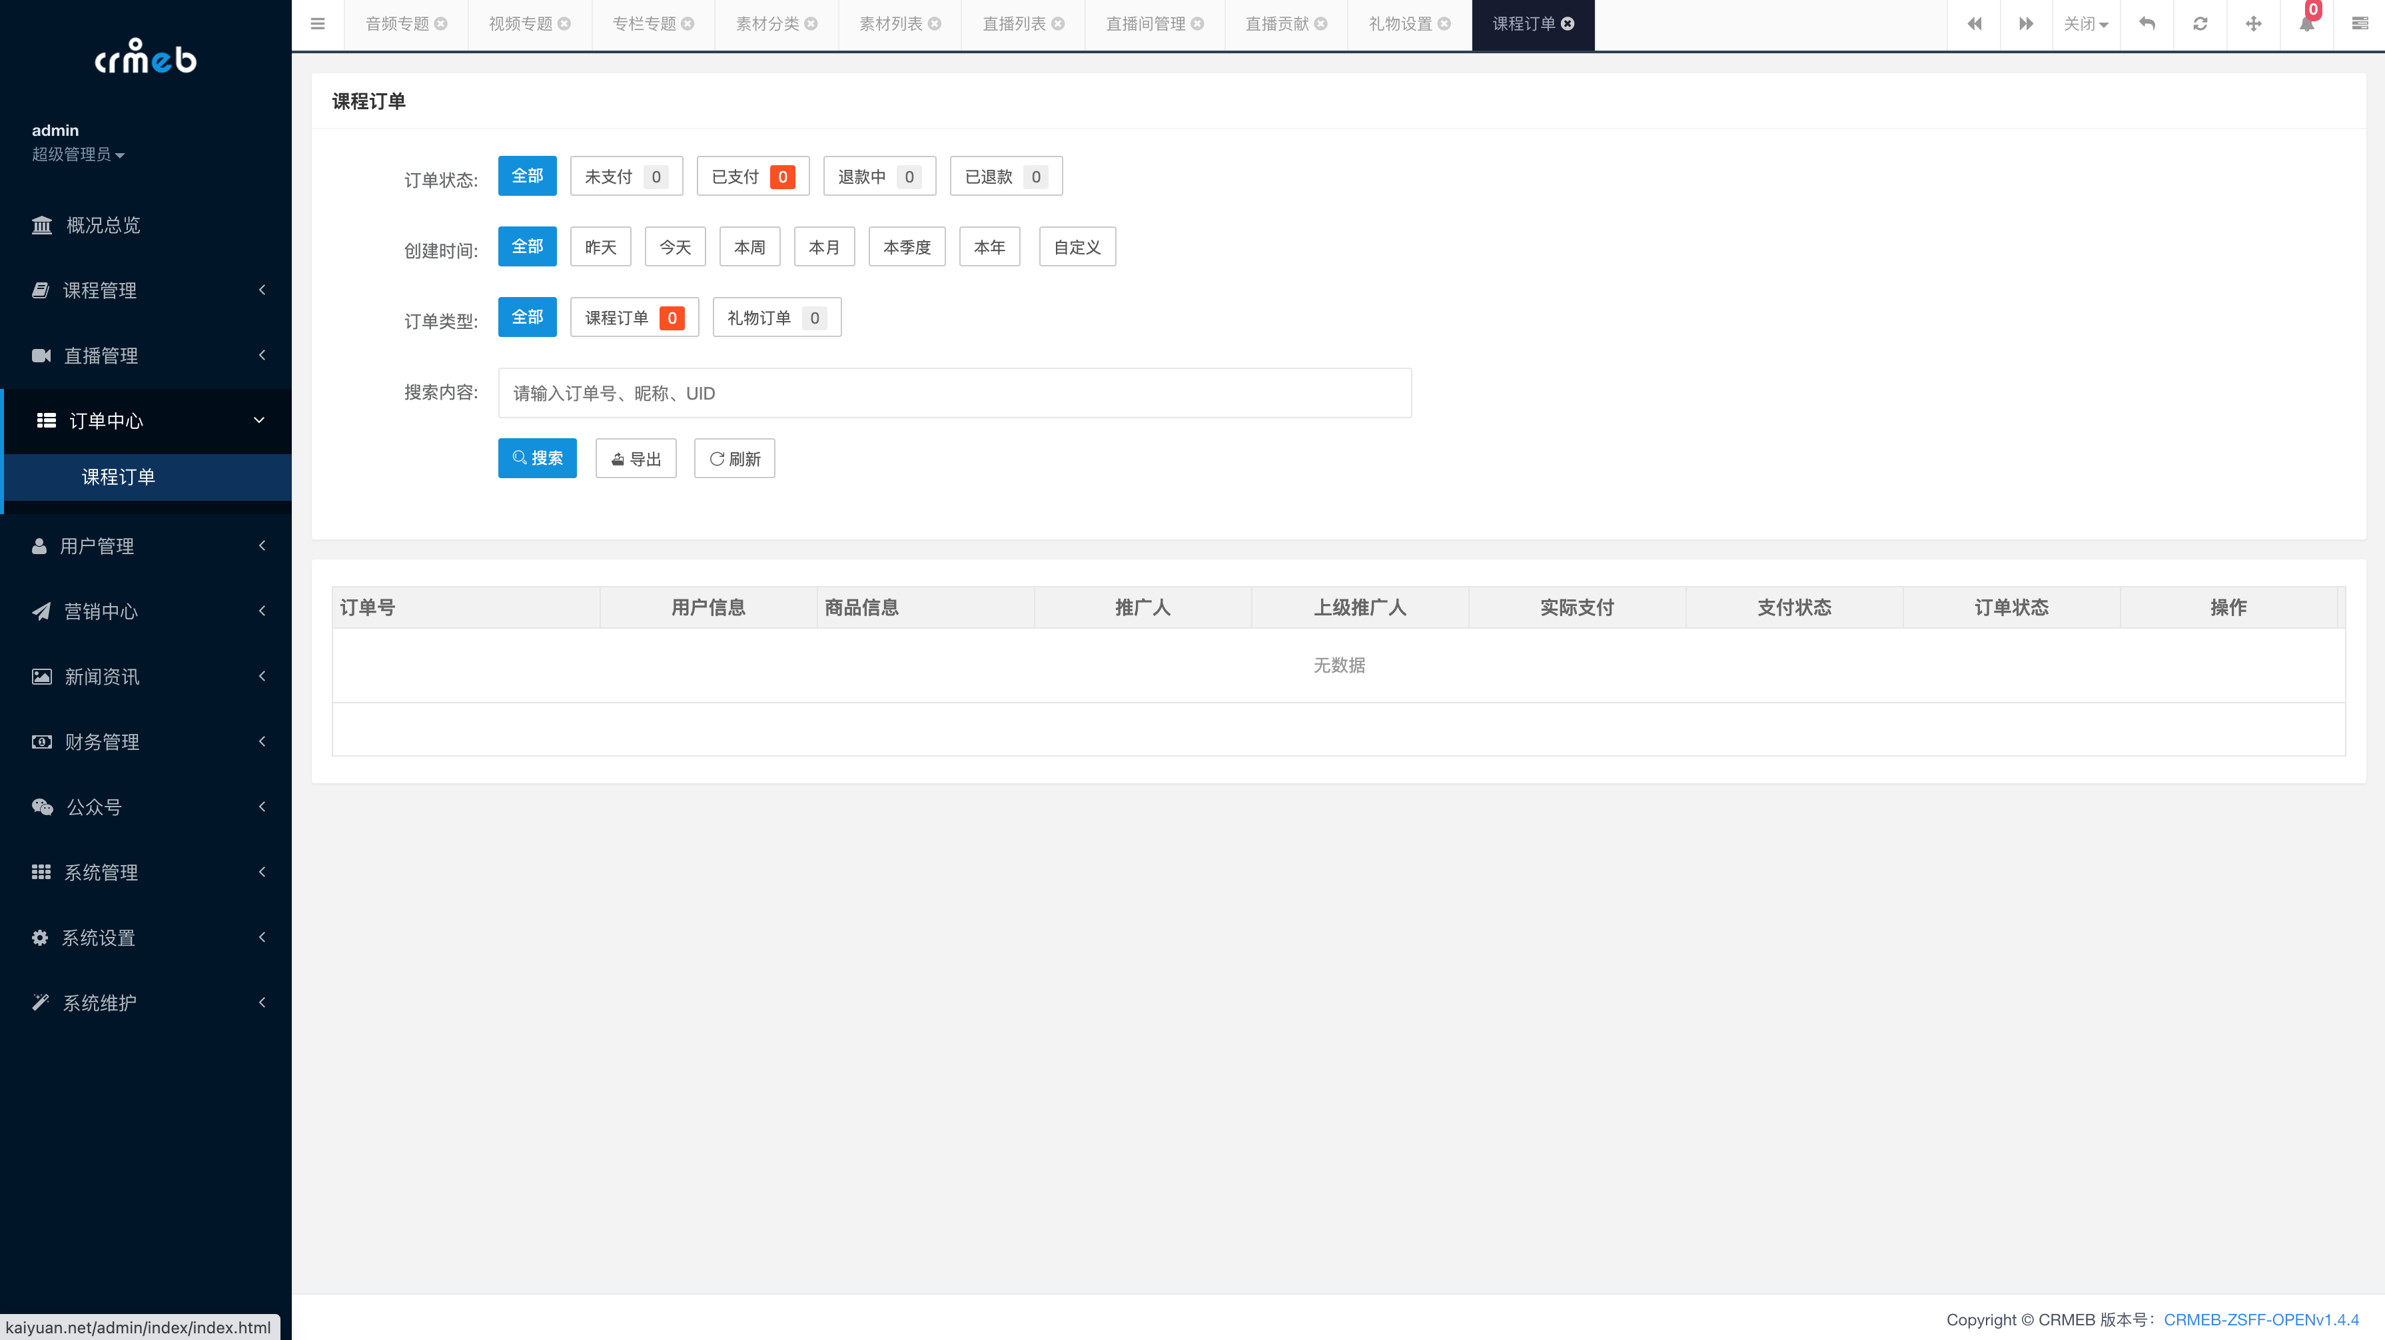
Task: Select 全部 for 订单状态 filter
Action: [527, 176]
